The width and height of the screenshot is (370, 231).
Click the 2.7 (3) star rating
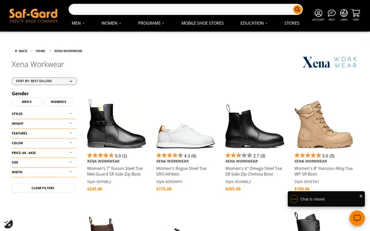coord(246,156)
